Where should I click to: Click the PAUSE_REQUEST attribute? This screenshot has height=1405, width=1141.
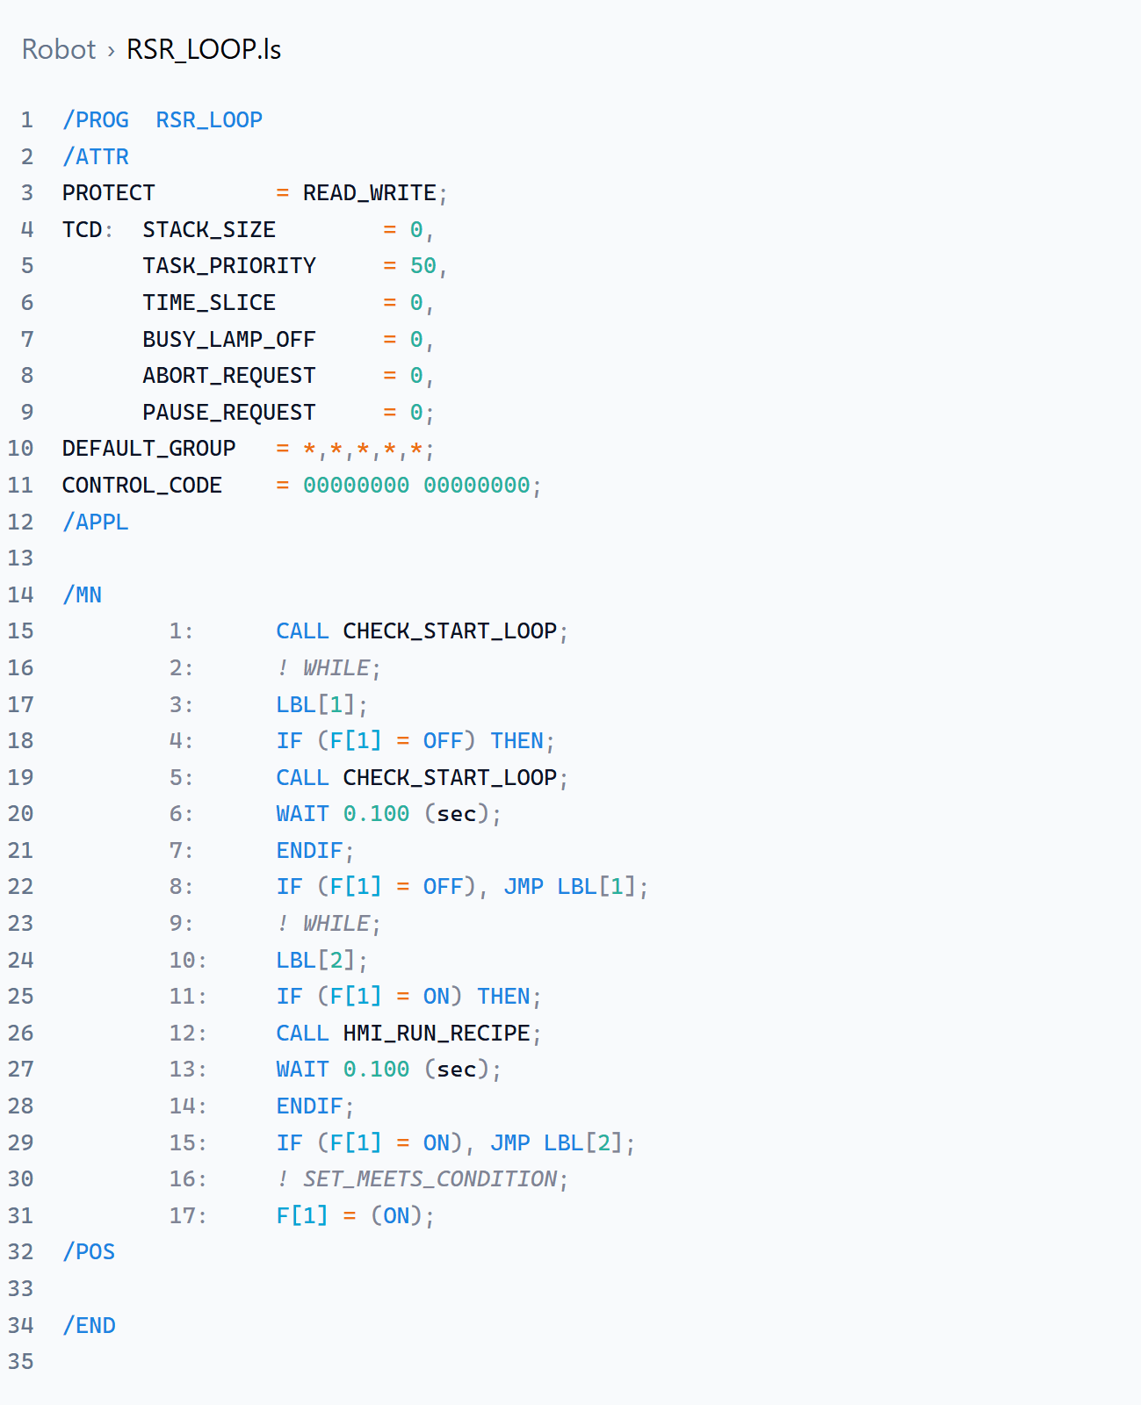(x=229, y=413)
